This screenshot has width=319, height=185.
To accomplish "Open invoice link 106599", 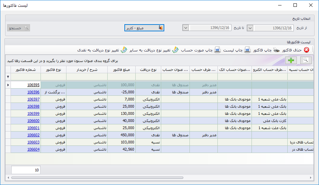I will click(x=33, y=113).
